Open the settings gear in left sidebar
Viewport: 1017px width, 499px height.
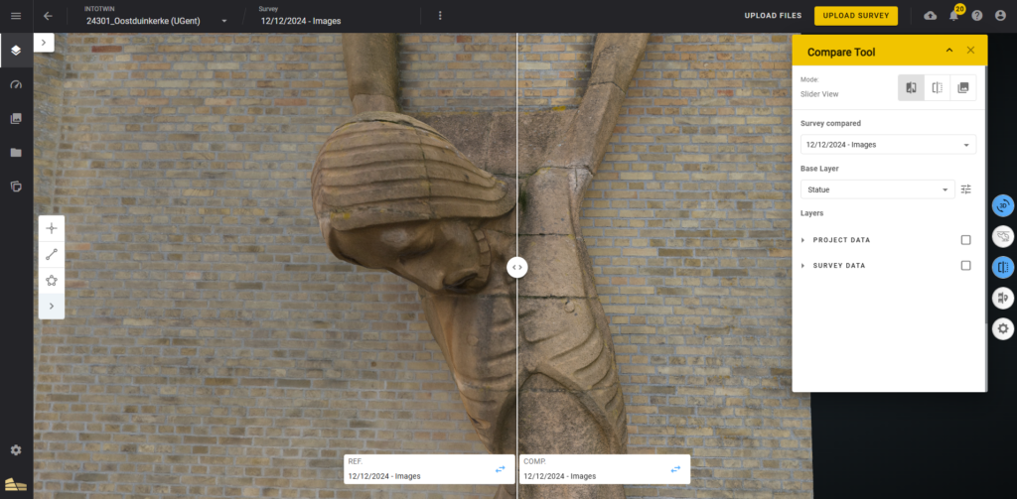pos(16,449)
